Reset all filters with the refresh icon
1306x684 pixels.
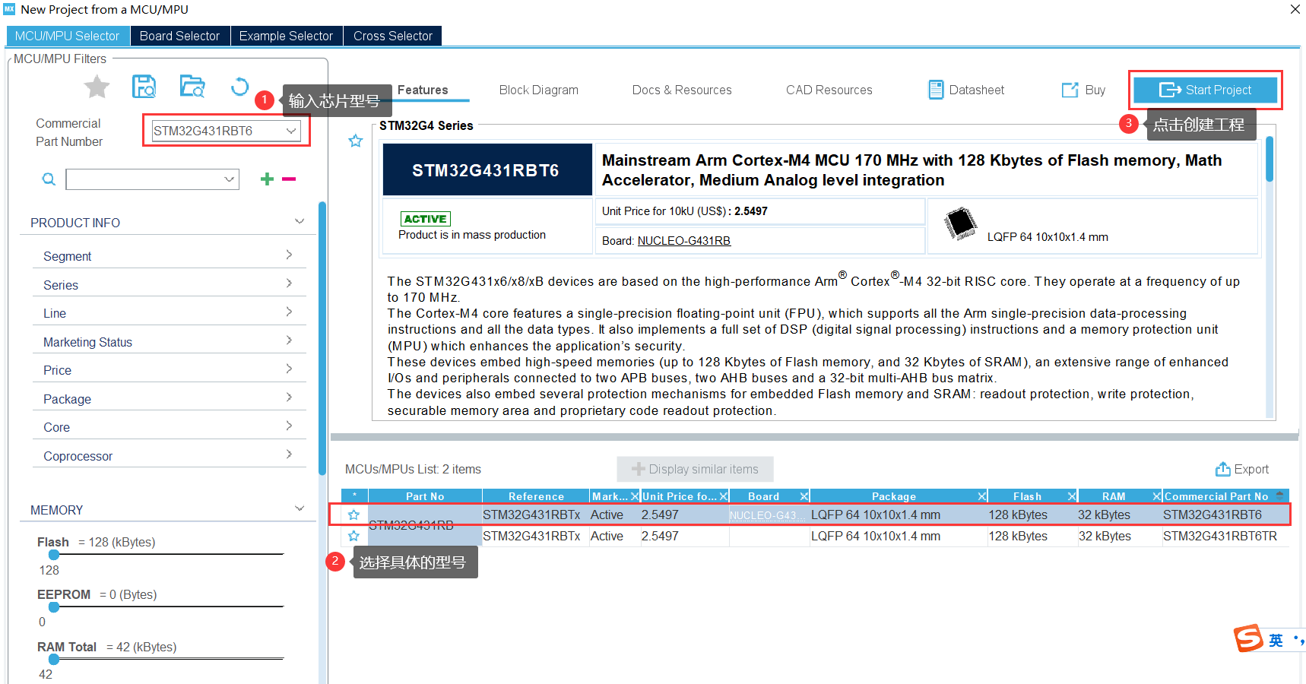pyautogui.click(x=239, y=87)
